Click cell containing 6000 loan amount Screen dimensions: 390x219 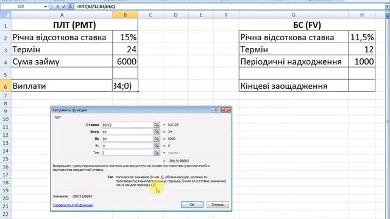tap(125, 61)
